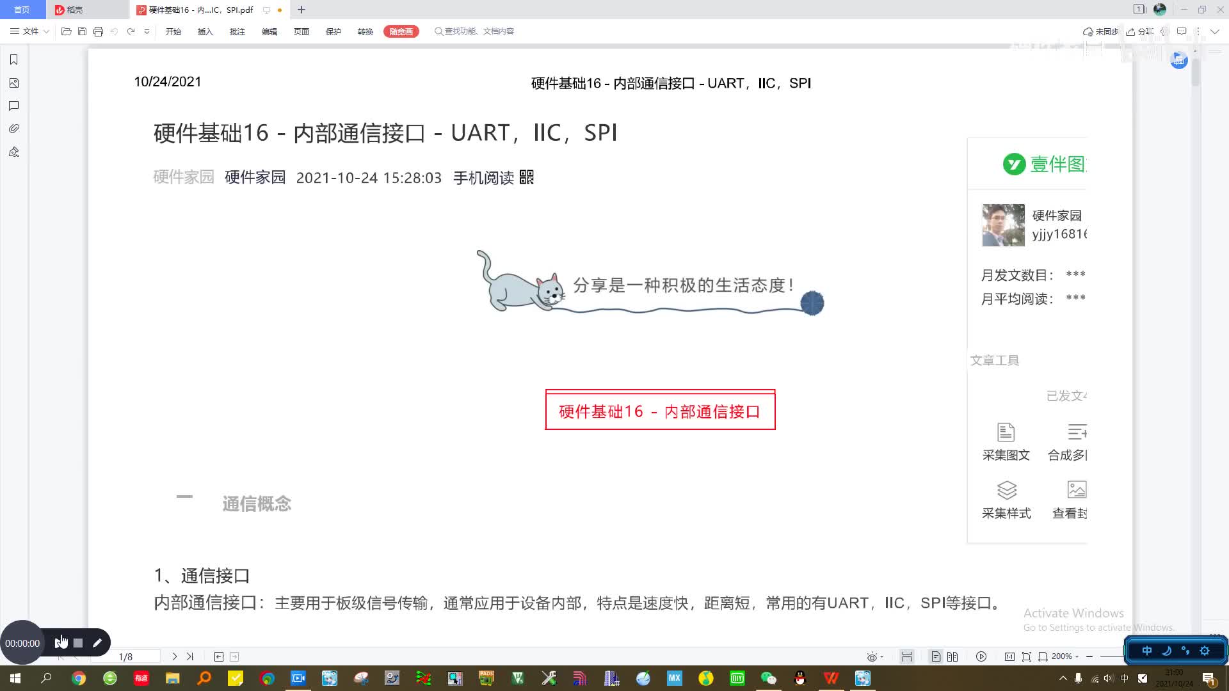Image resolution: width=1229 pixels, height=691 pixels.
Task: Open the signature stamp panel in sidebar
Action: coord(13,152)
